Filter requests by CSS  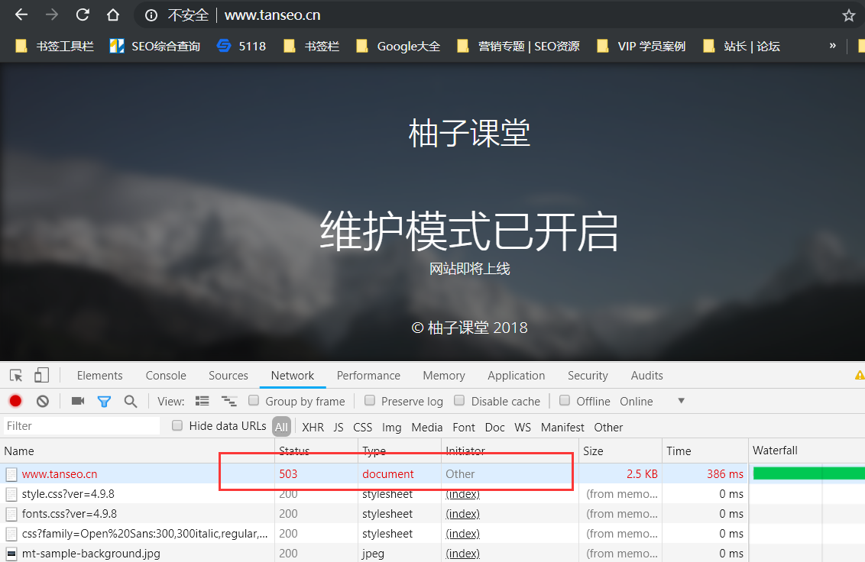click(362, 428)
